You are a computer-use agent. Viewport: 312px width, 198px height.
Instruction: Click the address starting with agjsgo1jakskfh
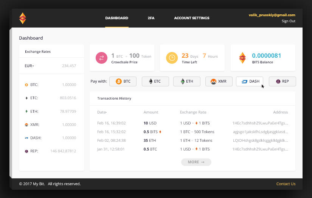point(261,132)
